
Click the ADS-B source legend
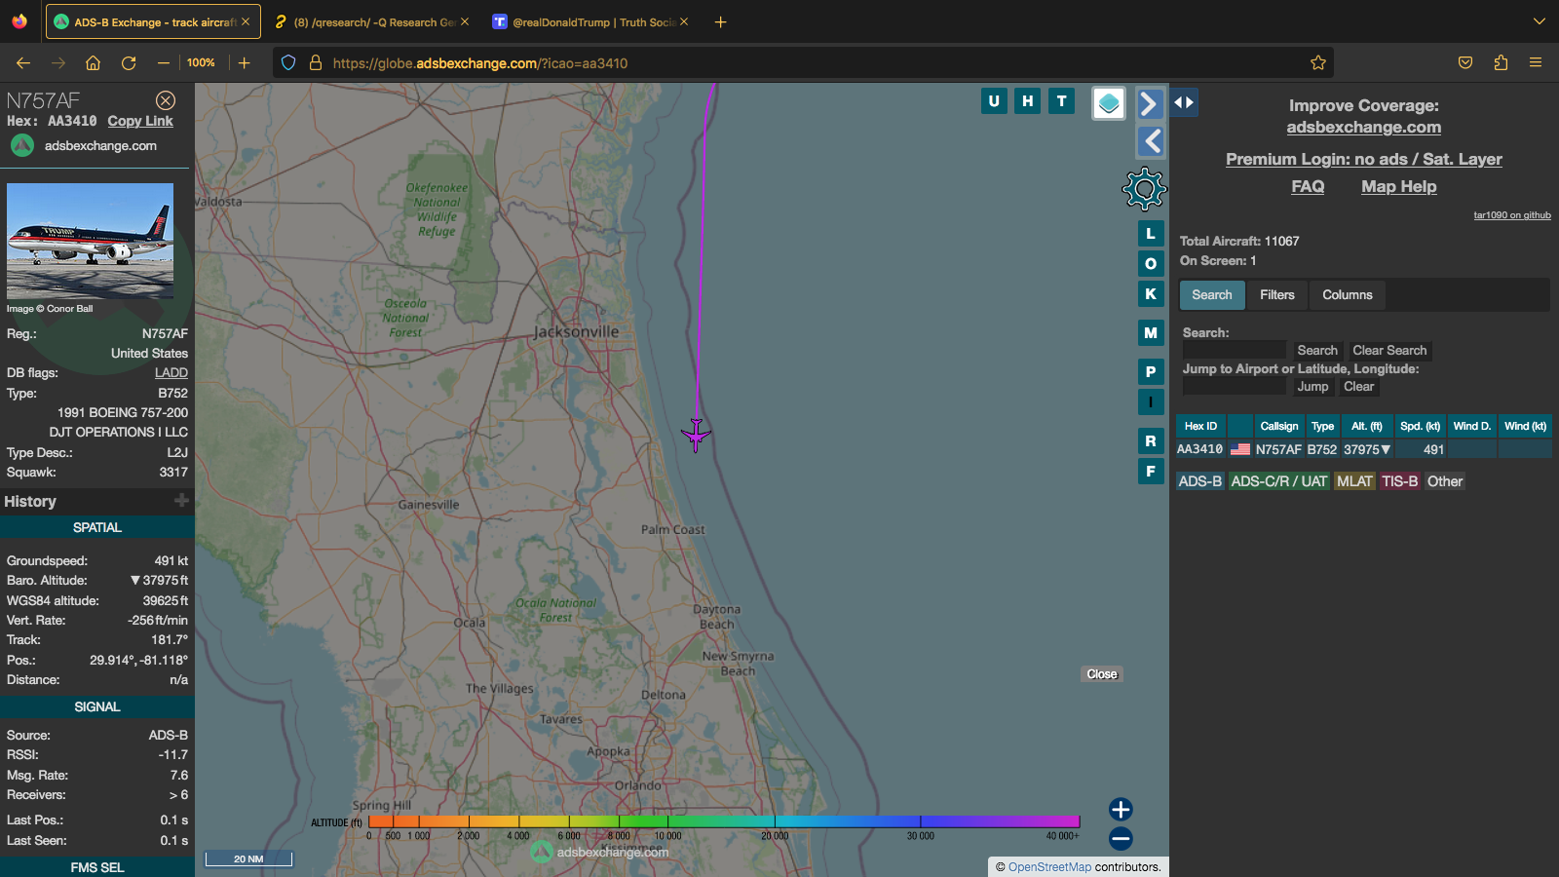(1199, 481)
